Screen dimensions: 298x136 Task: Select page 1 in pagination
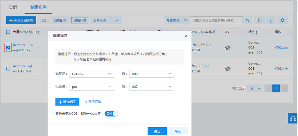[276, 88]
